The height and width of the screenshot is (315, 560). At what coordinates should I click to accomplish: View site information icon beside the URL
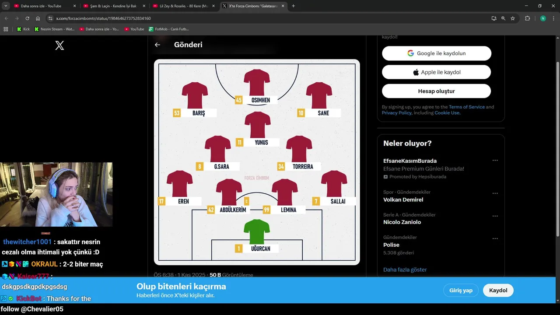50,18
